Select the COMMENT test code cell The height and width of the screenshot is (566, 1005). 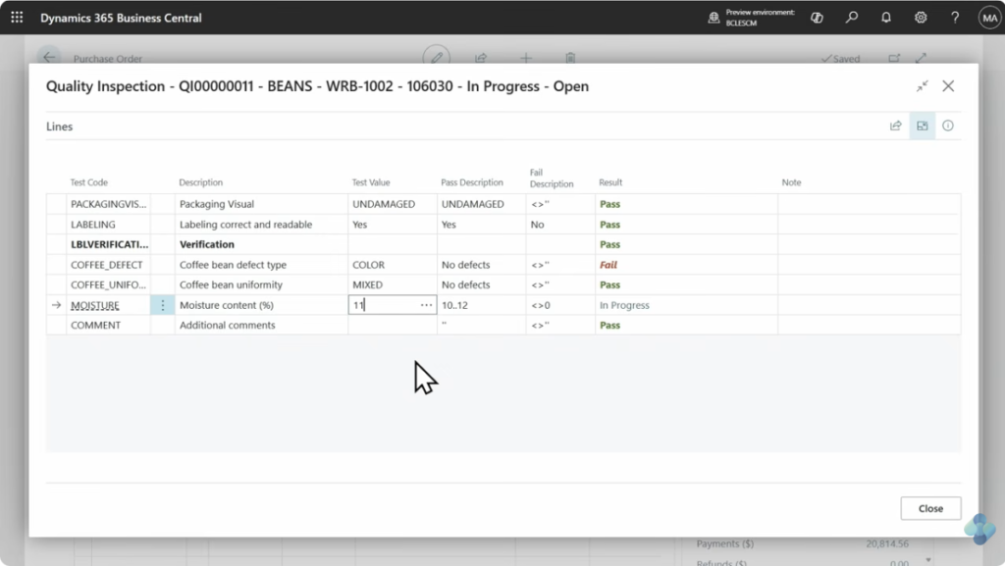coord(108,326)
